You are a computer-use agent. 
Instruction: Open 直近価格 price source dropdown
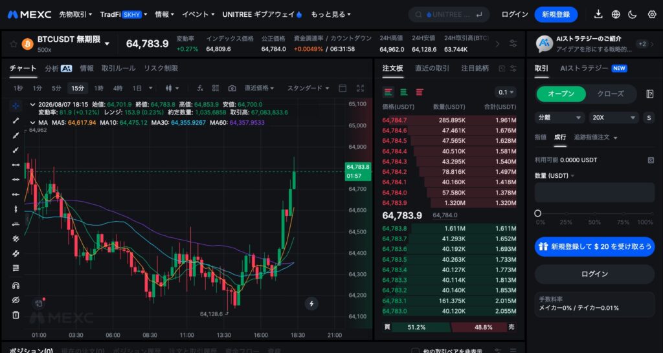click(259, 88)
